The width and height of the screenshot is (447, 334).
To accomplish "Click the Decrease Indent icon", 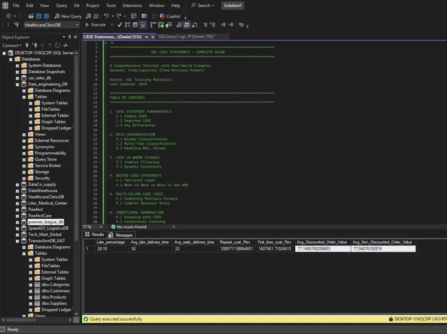I will click(223, 25).
